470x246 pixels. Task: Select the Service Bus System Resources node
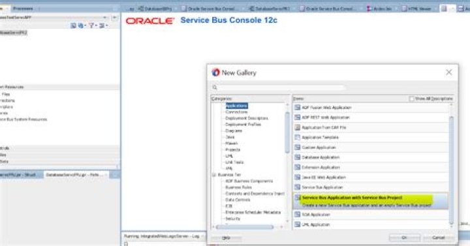tap(23, 119)
